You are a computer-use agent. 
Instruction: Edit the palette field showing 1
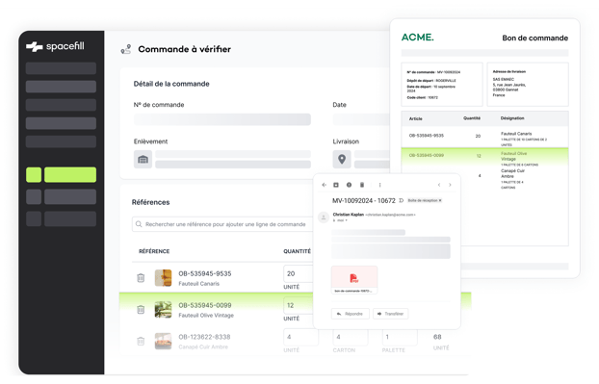pyautogui.click(x=400, y=337)
